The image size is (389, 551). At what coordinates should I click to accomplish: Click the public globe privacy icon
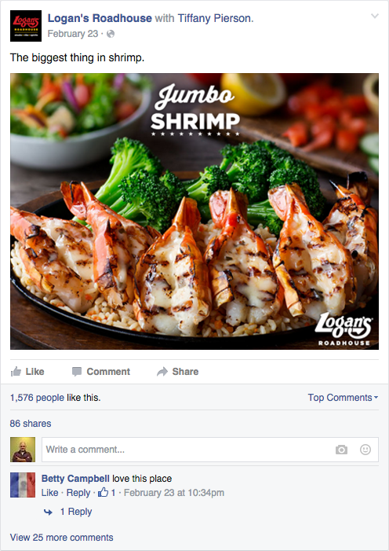111,34
